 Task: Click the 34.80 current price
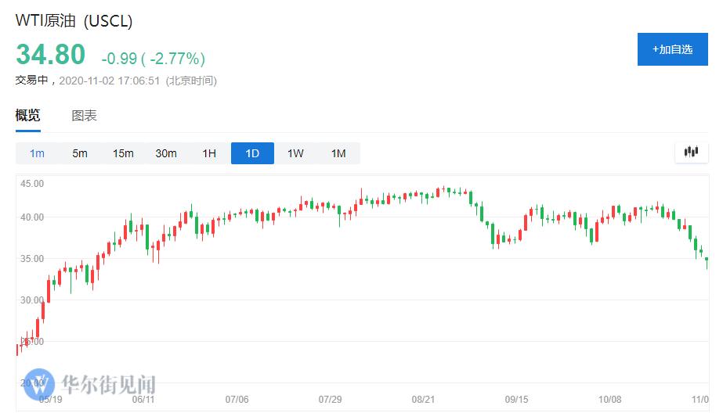pos(51,55)
